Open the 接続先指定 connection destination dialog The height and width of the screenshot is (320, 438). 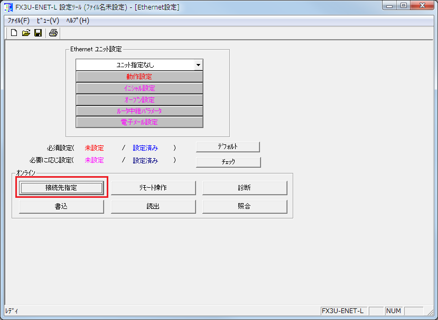click(x=61, y=188)
